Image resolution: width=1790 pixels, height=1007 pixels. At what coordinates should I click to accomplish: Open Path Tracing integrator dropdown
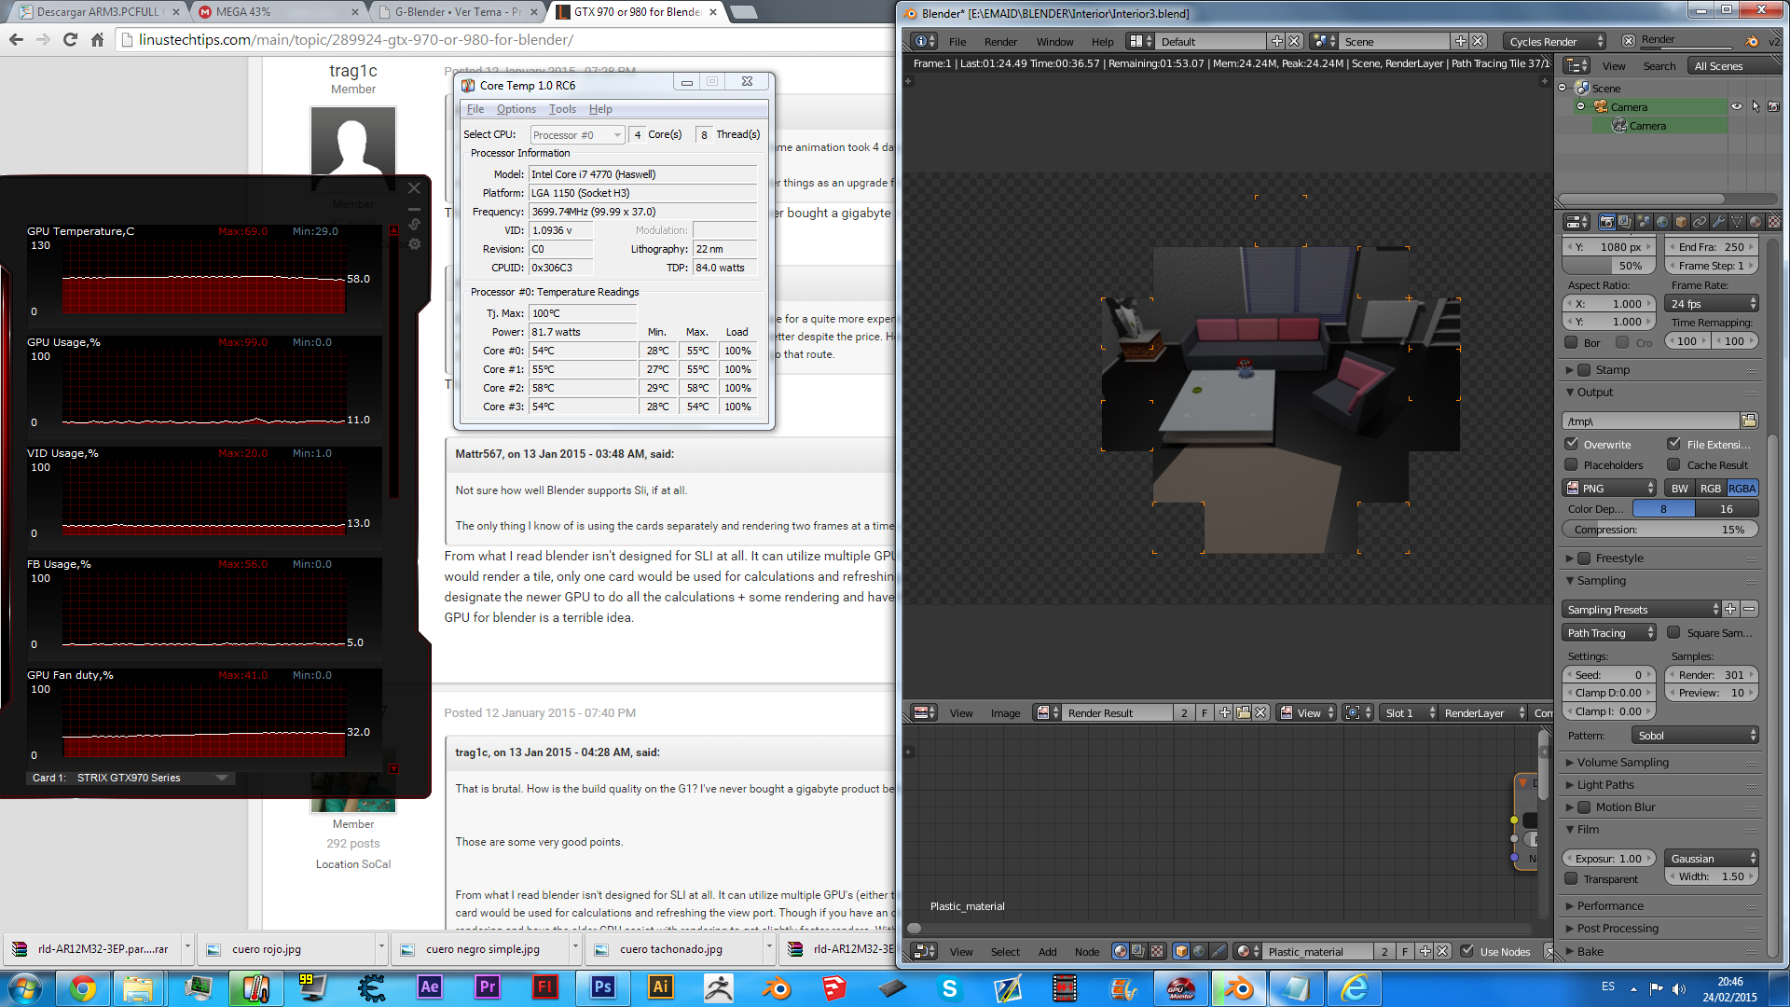pos(1609,632)
